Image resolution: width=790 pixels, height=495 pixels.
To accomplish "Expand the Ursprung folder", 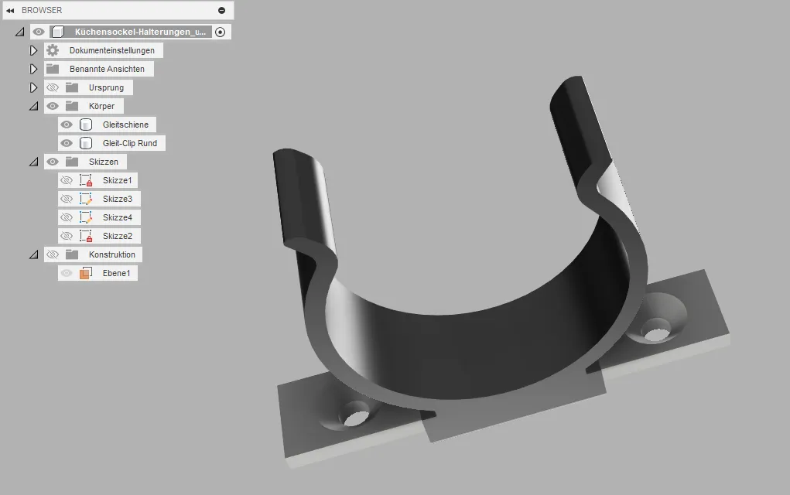I will pyautogui.click(x=33, y=87).
